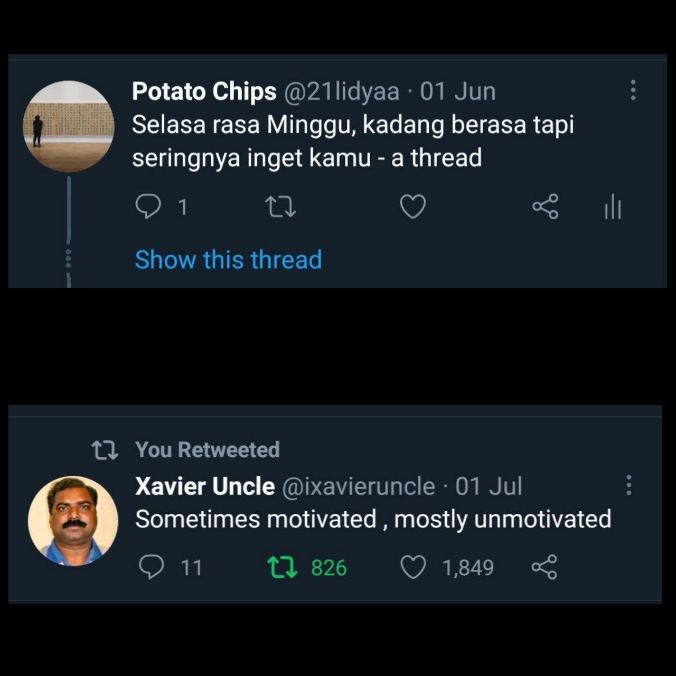The height and width of the screenshot is (676, 676).
Task: Open more options on Potato Chips tweet
Action: tap(633, 90)
